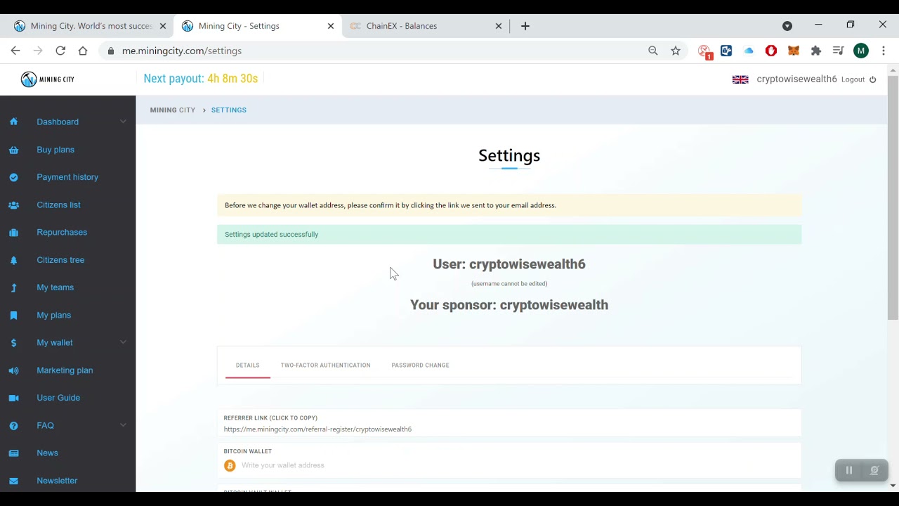Click the Buy plans basket icon
The image size is (899, 506).
13,150
